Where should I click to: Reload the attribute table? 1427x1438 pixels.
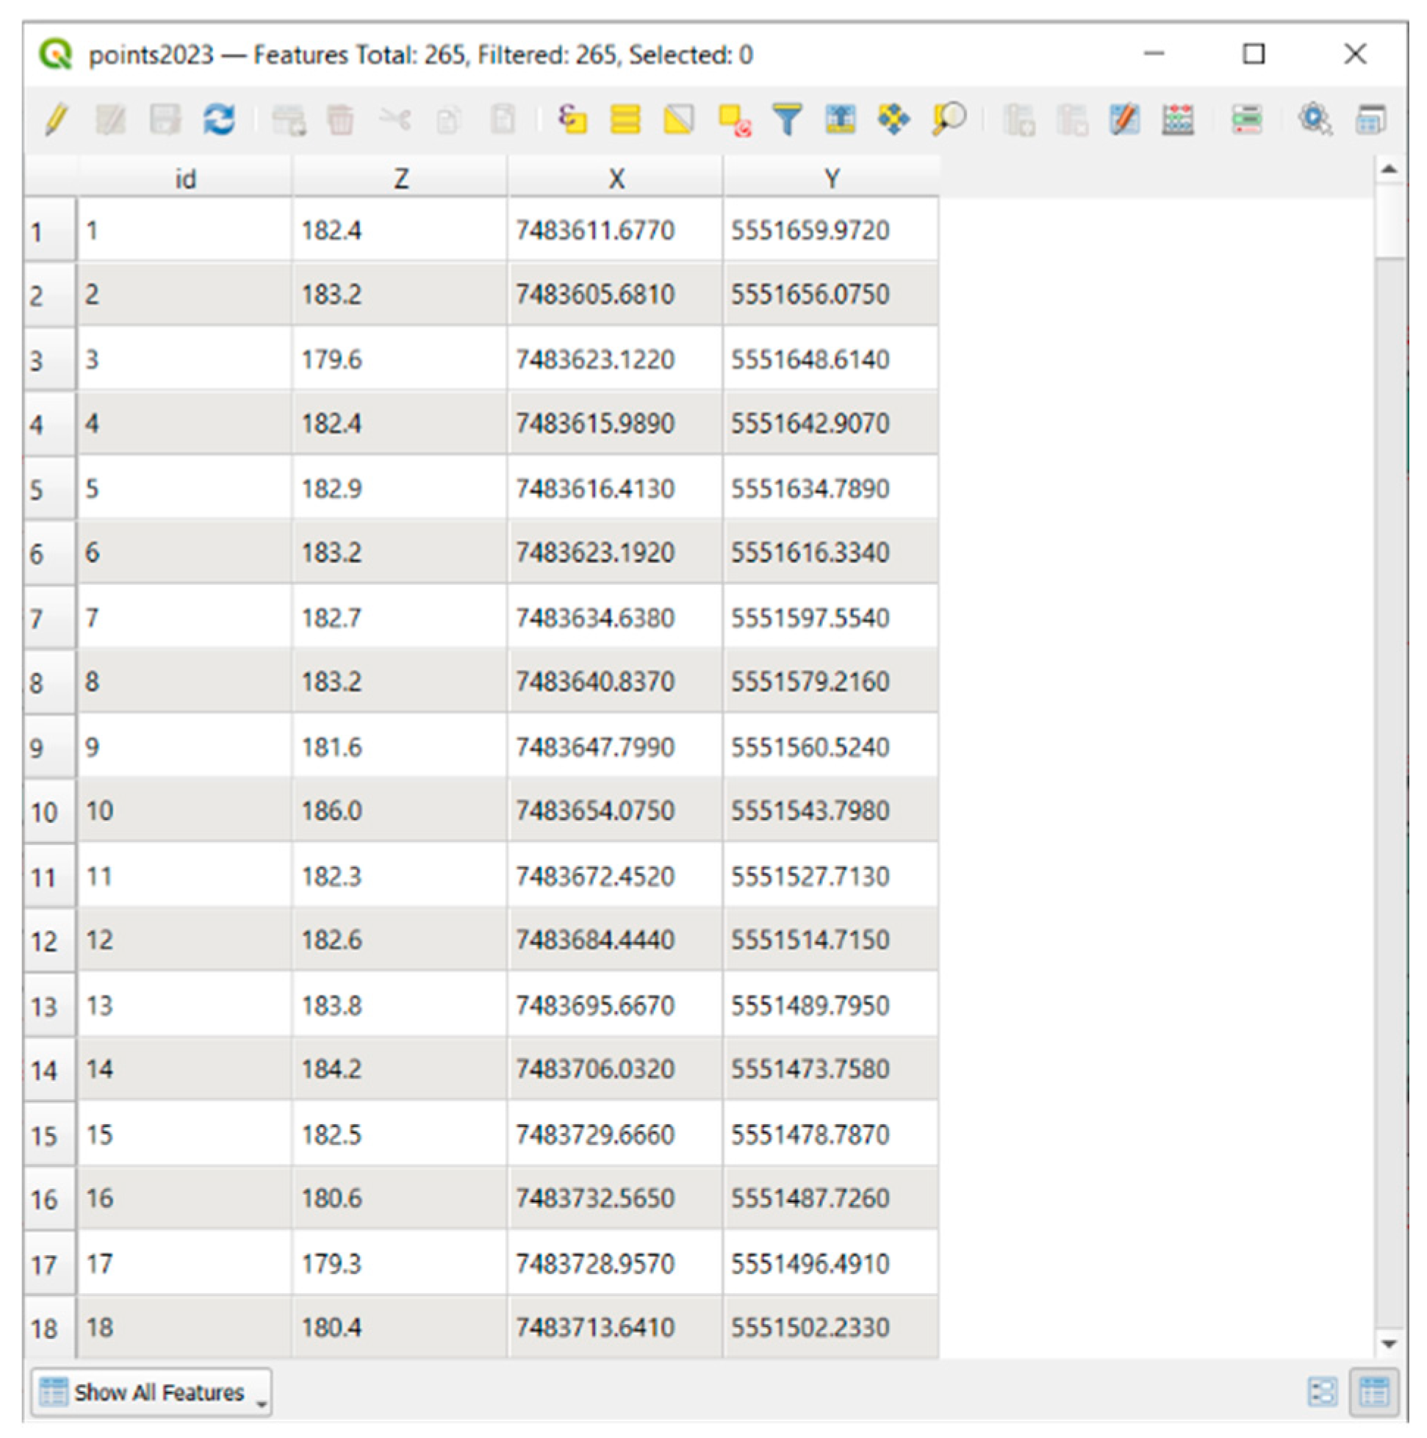point(219,119)
